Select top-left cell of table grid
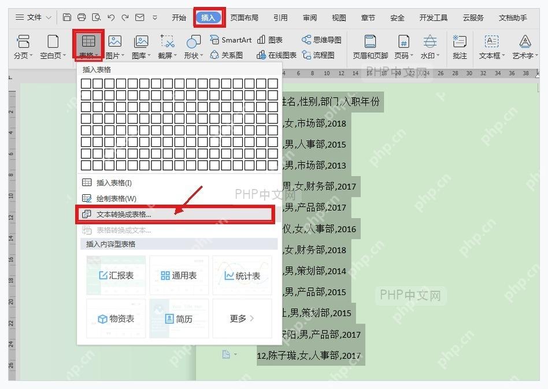Screen dimensions: 548x389 coord(86,83)
